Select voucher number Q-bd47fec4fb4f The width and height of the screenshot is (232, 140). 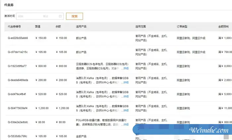(17, 94)
